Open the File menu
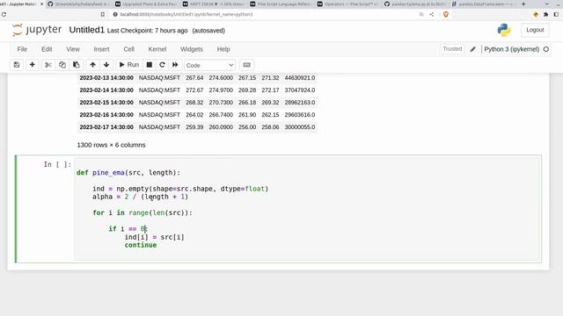The height and width of the screenshot is (316, 563). click(22, 49)
